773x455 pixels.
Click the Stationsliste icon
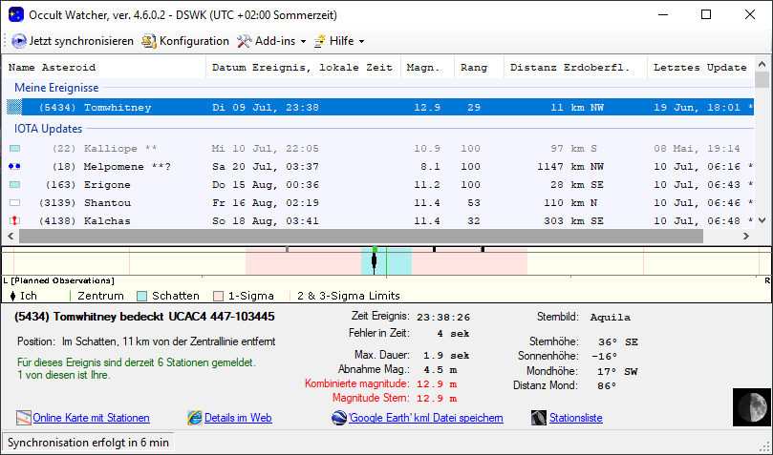pos(539,418)
